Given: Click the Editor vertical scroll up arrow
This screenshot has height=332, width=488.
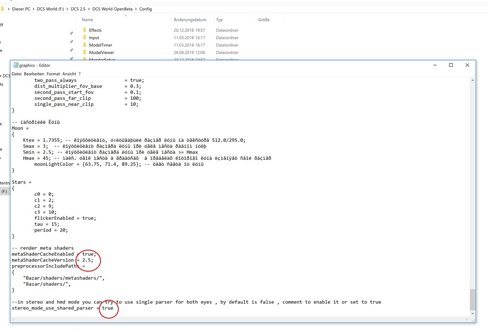Looking at the screenshot, I should [472, 81].
